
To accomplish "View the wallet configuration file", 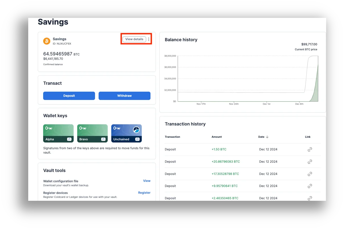I will click(x=147, y=181).
